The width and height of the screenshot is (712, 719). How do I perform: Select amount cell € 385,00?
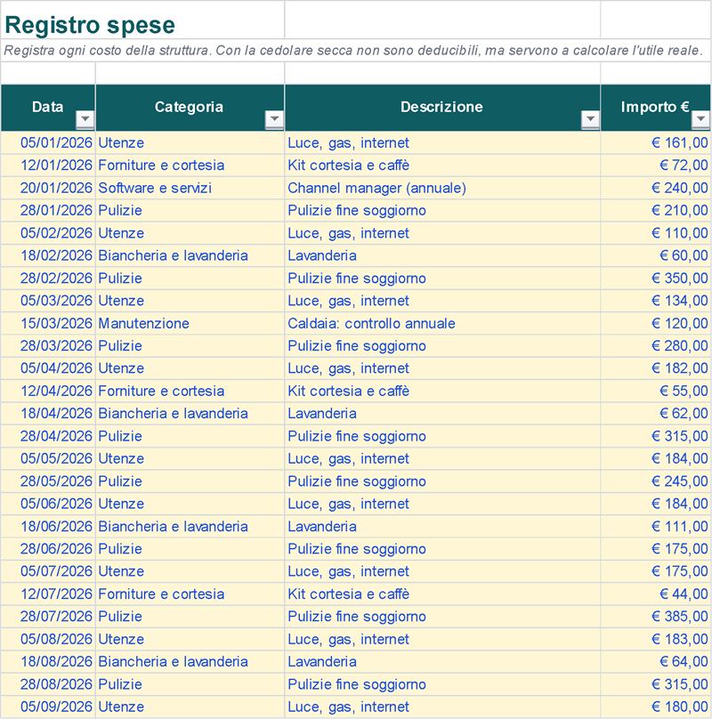tap(656, 617)
